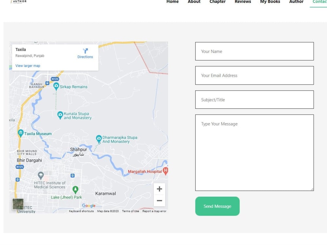Open Keyboard shortcuts on map
Viewport: 327px width, 245px height.
click(x=81, y=211)
